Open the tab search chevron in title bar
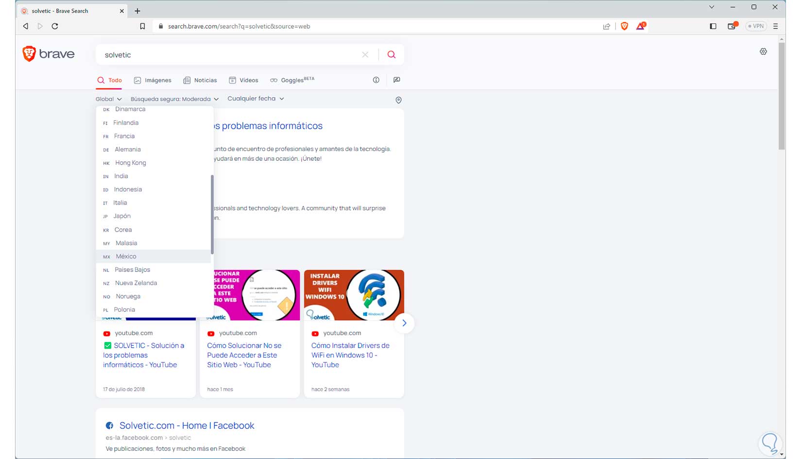 pyautogui.click(x=712, y=7)
